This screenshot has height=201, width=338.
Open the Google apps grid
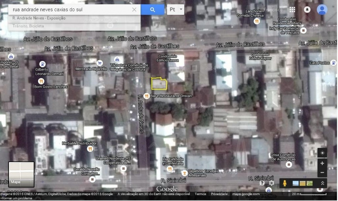(x=292, y=10)
